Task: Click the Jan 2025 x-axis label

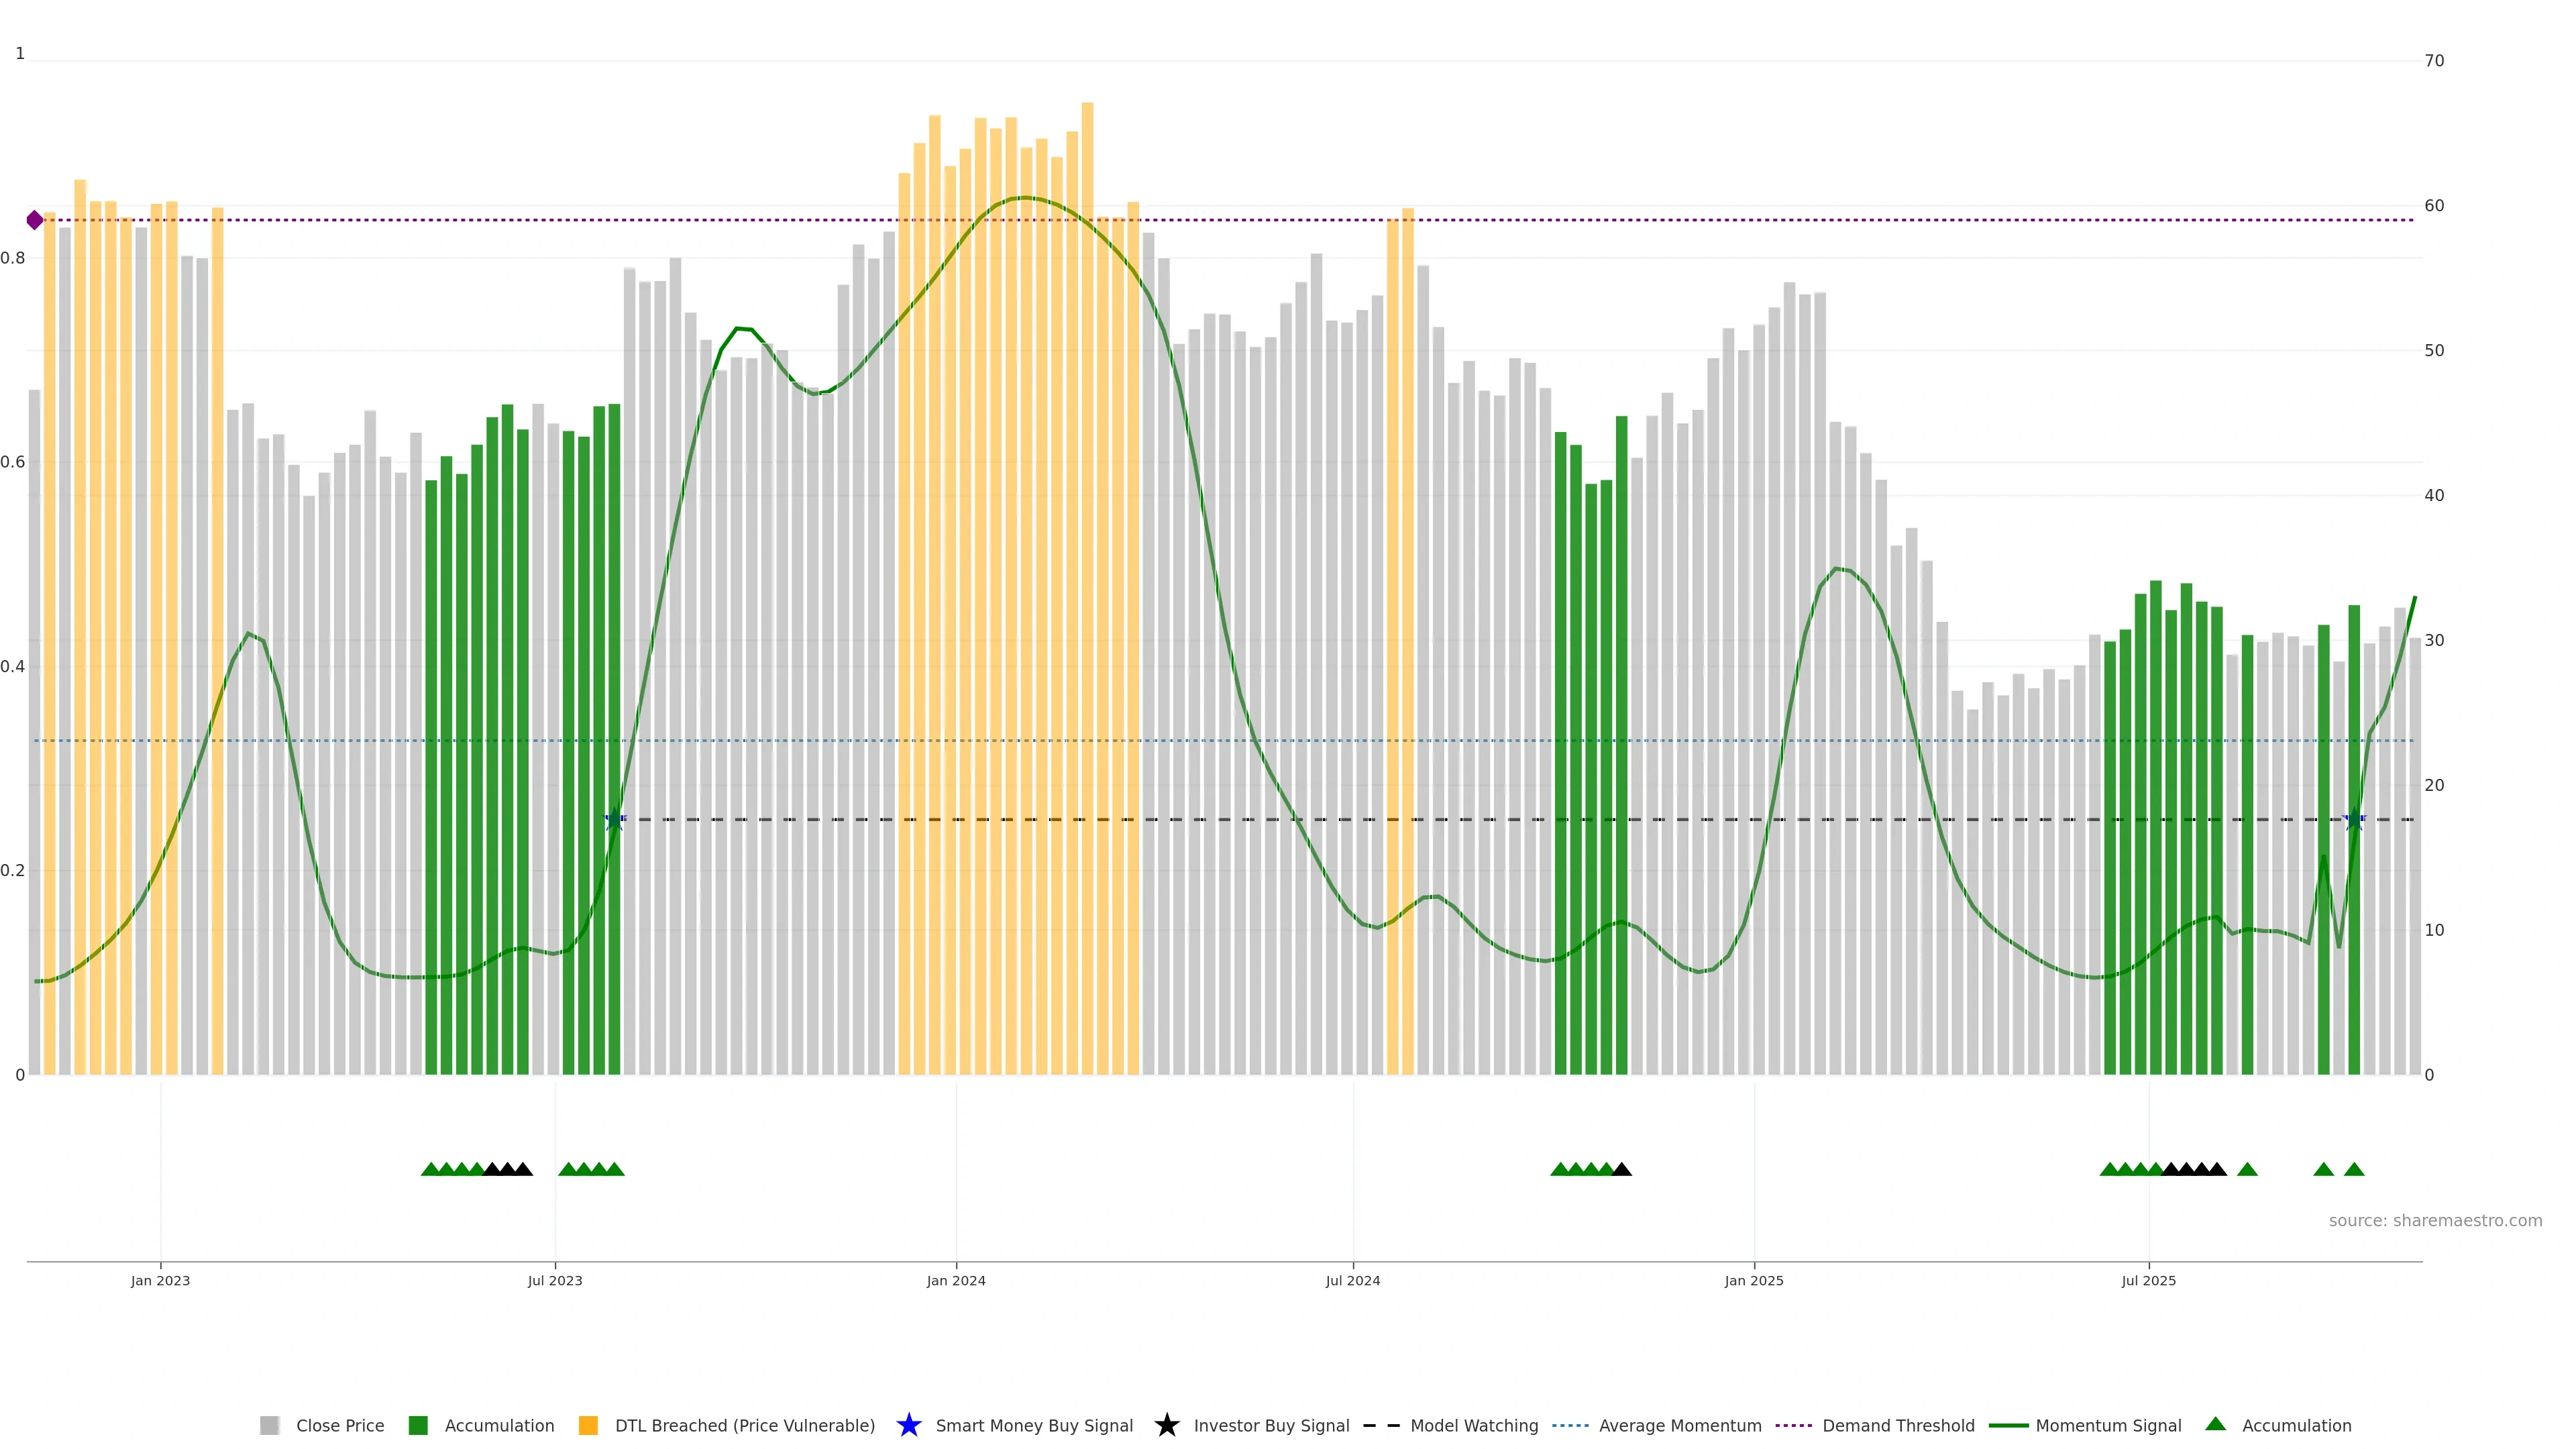Action: pos(1753,1280)
